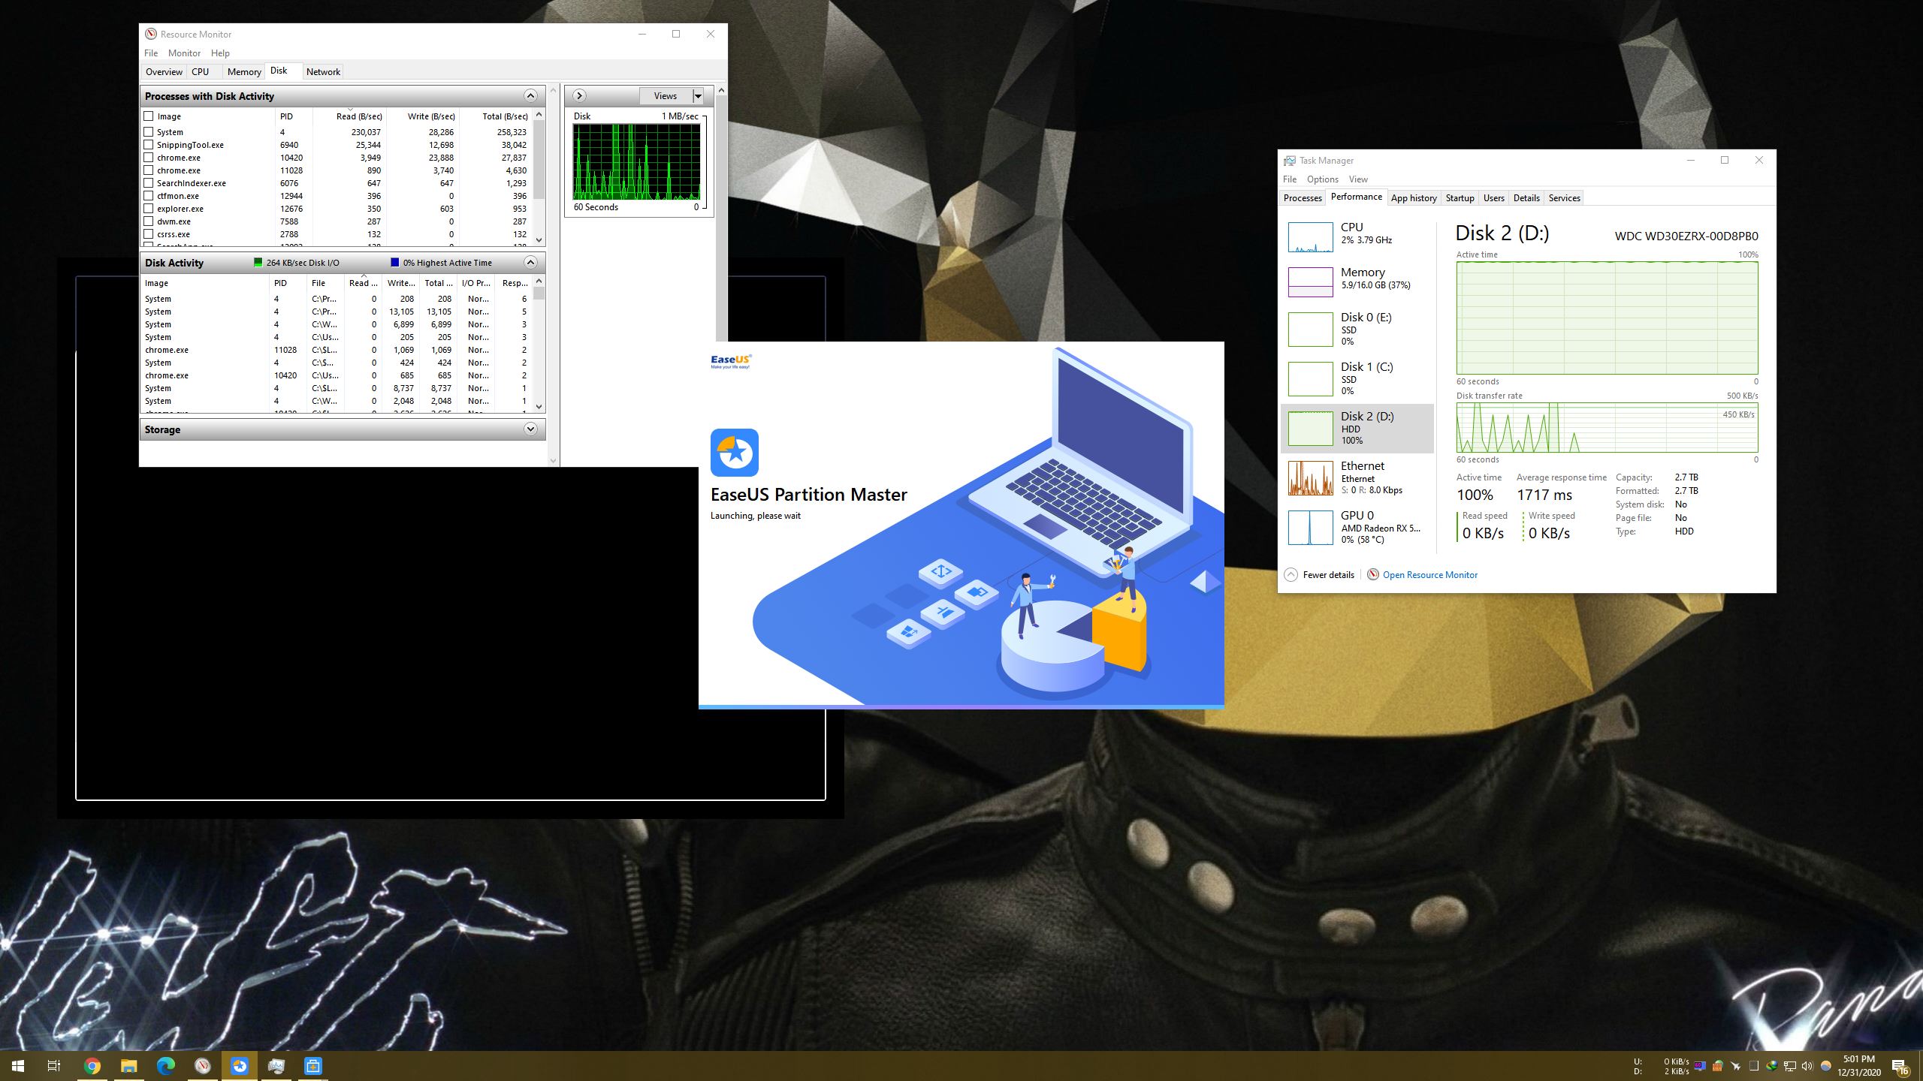
Task: Open Google Chrome from the taskbar
Action: [x=92, y=1065]
